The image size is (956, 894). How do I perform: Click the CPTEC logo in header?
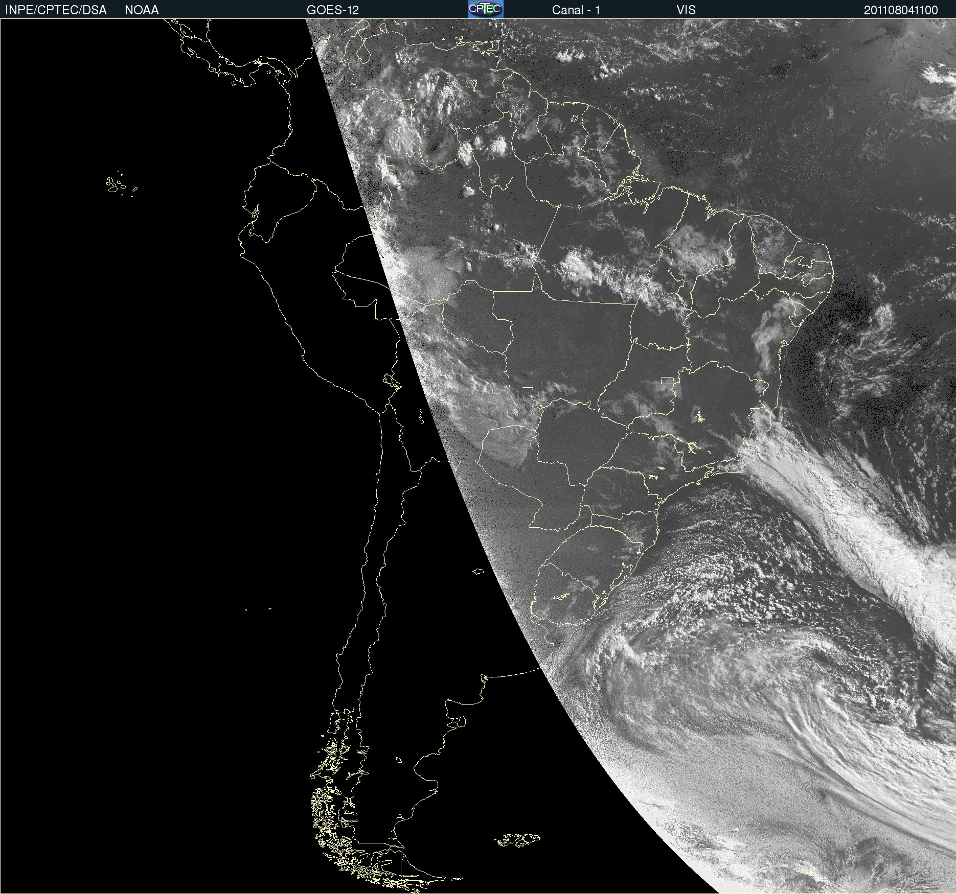click(x=486, y=9)
